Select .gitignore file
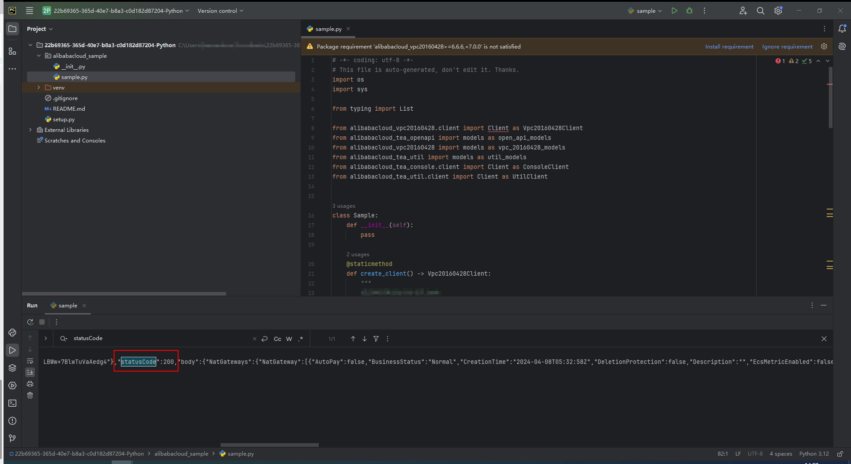Viewport: 851px width, 464px height. (x=61, y=98)
